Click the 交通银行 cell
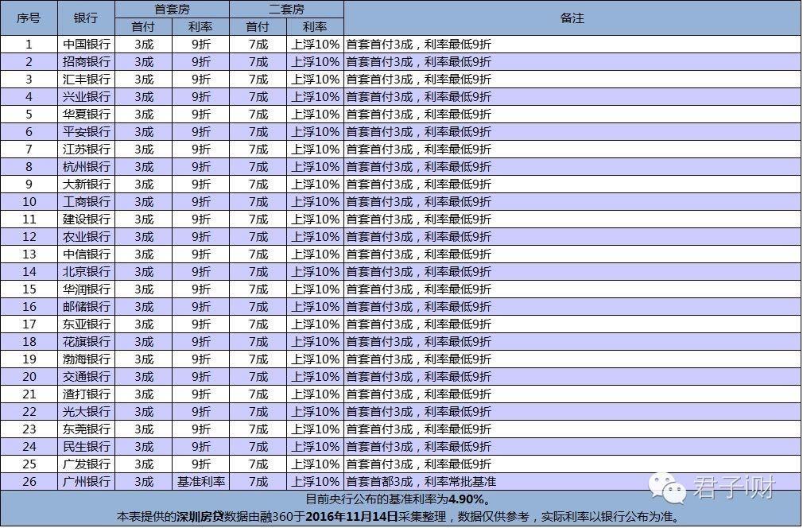Viewport: 803px width, 528px height. pos(86,377)
